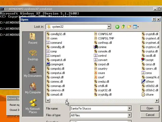Click the file list scroll right arrow
Viewport: 162px width, 122px height.
click(x=157, y=101)
